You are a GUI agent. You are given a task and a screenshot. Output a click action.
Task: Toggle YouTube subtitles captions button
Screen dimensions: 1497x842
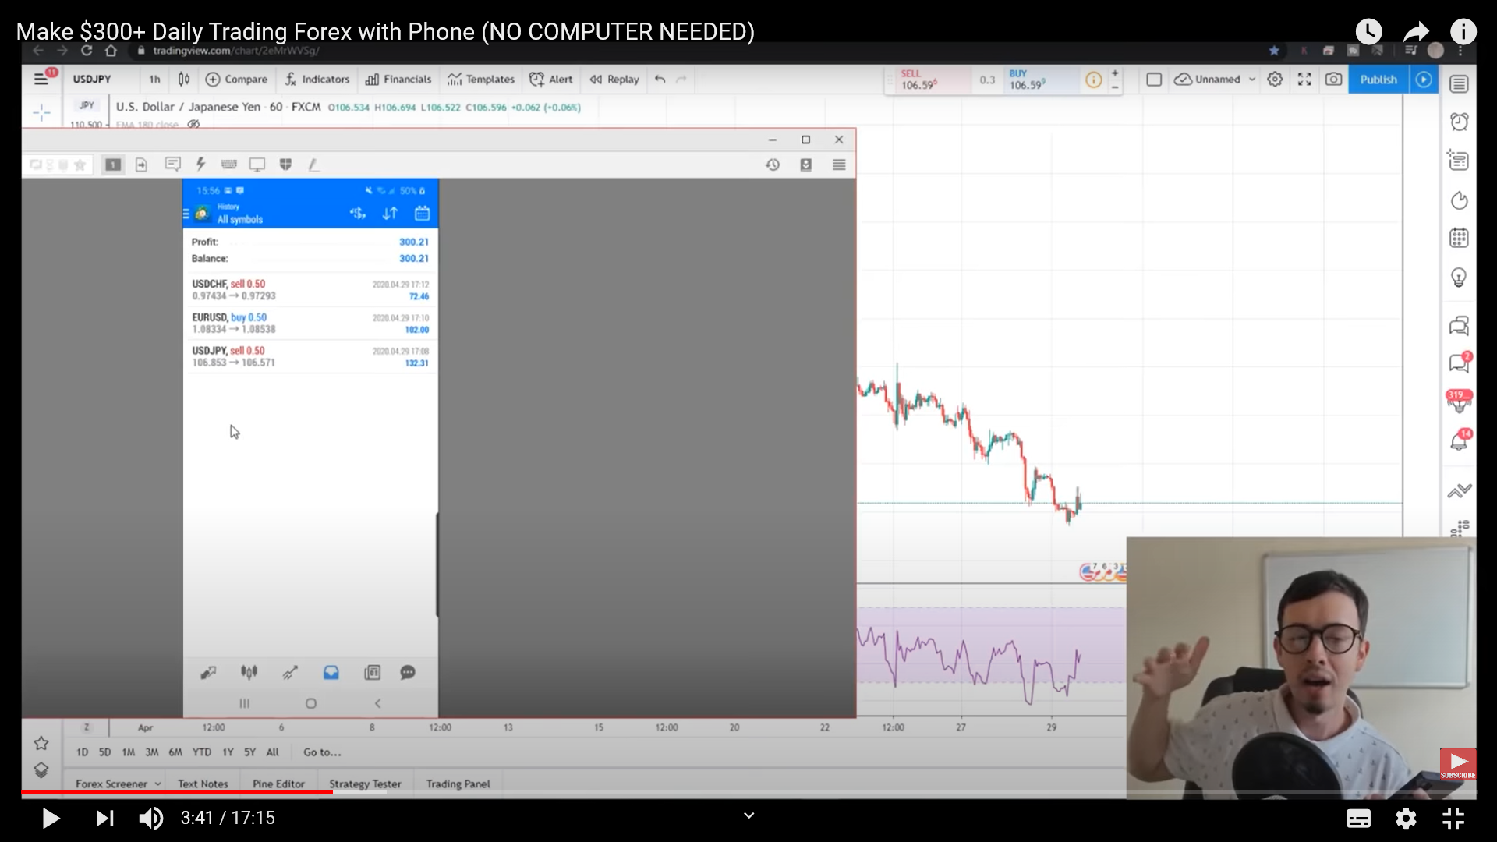pyautogui.click(x=1358, y=819)
